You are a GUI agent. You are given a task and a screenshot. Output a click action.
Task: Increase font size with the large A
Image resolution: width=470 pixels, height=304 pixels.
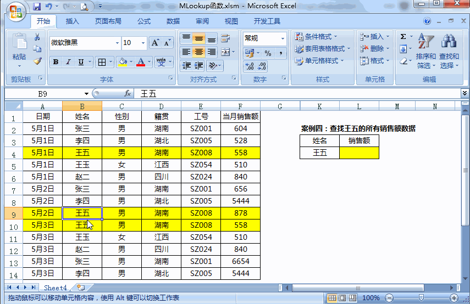click(155, 43)
